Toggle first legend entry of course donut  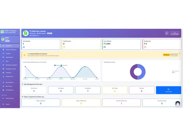click(176, 71)
